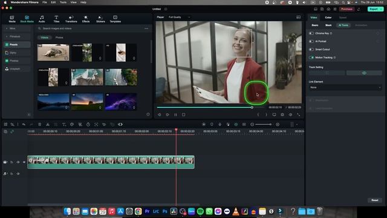Click the Delete trash icon in timeline toolbar
387x218 pixels.
[39, 124]
